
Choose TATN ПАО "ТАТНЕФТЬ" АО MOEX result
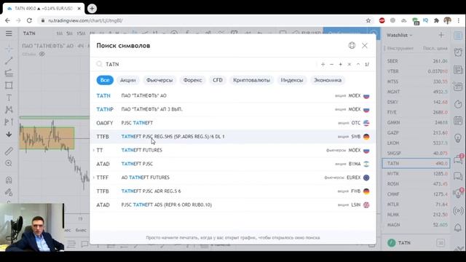point(233,95)
